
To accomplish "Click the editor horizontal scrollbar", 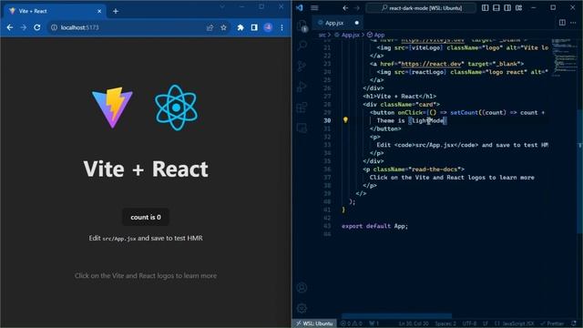I will [x=396, y=316].
